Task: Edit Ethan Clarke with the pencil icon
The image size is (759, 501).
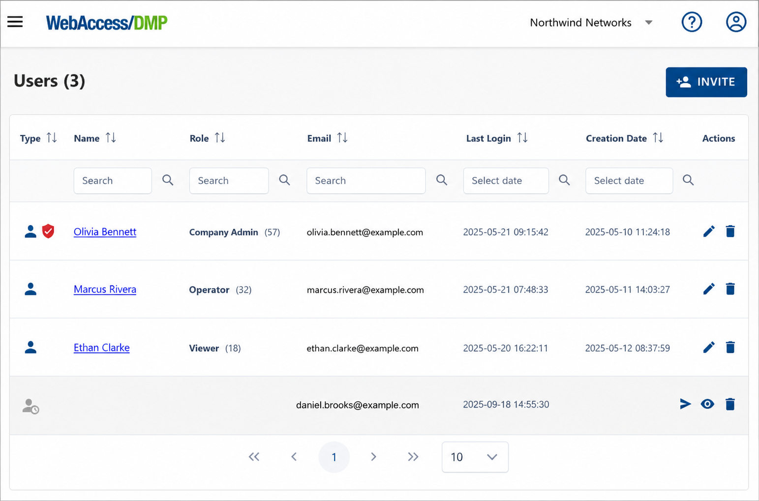Action: tap(709, 347)
